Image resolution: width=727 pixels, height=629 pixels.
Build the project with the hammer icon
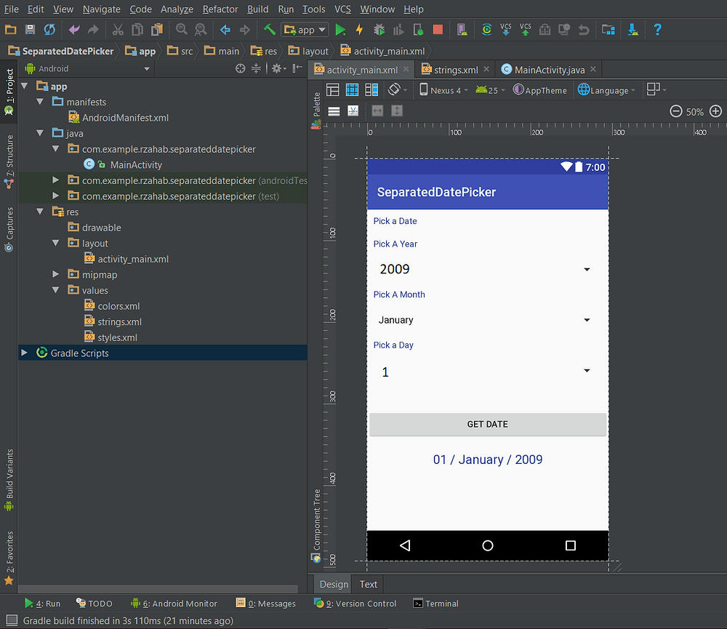pos(270,30)
